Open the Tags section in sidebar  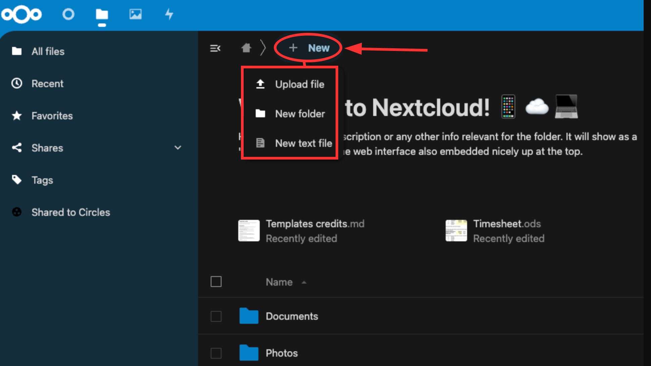(42, 180)
